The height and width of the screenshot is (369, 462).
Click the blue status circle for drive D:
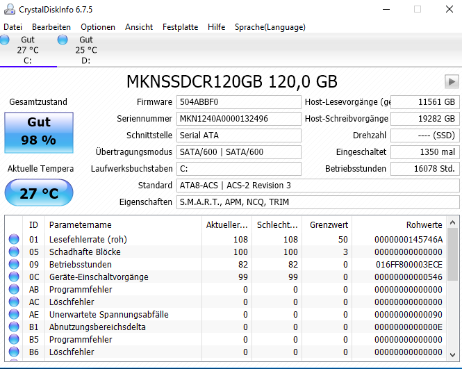[63, 40]
